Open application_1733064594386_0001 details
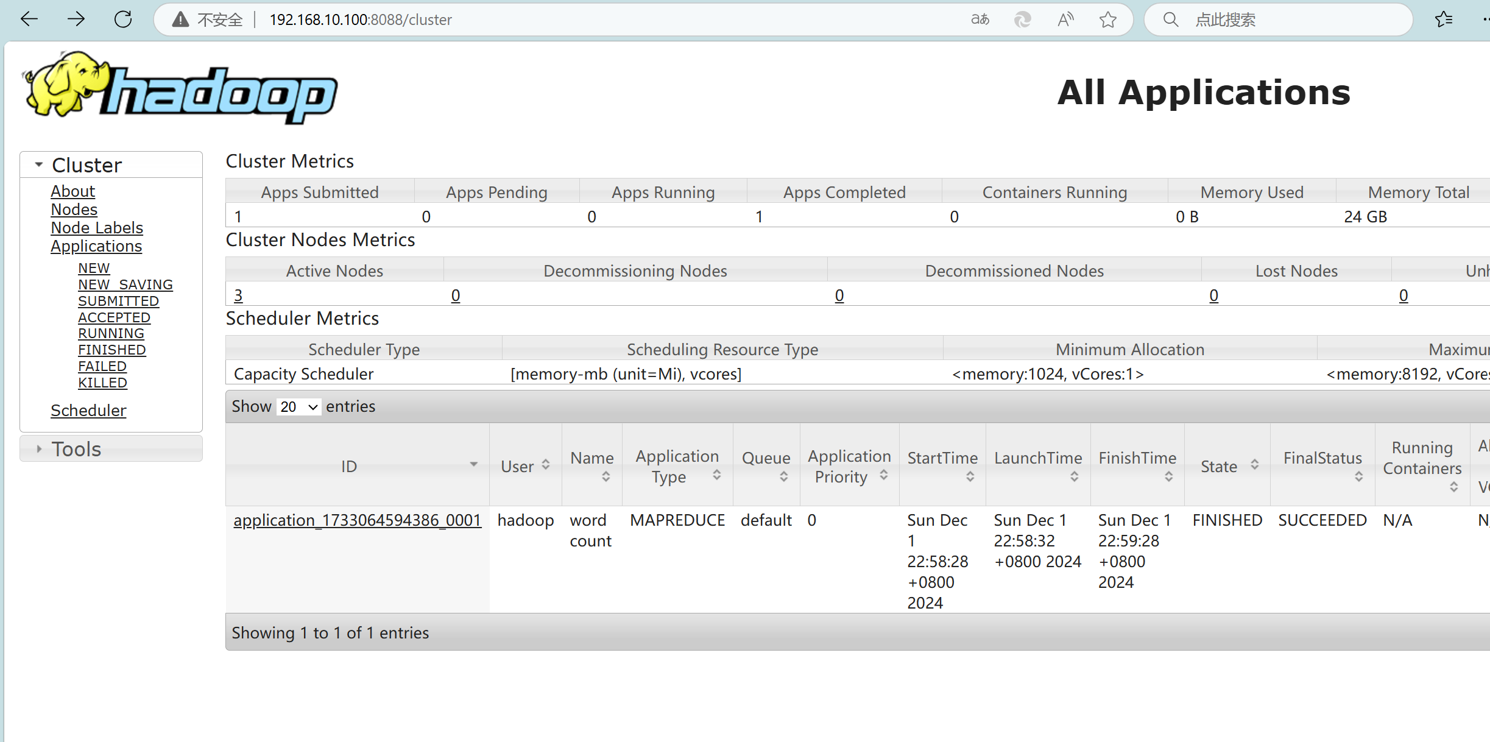The image size is (1490, 742). 357,520
